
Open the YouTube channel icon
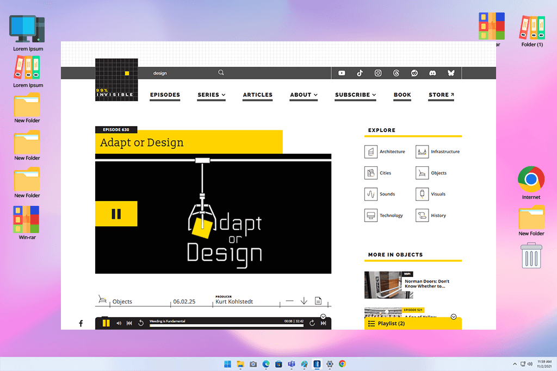[342, 73]
